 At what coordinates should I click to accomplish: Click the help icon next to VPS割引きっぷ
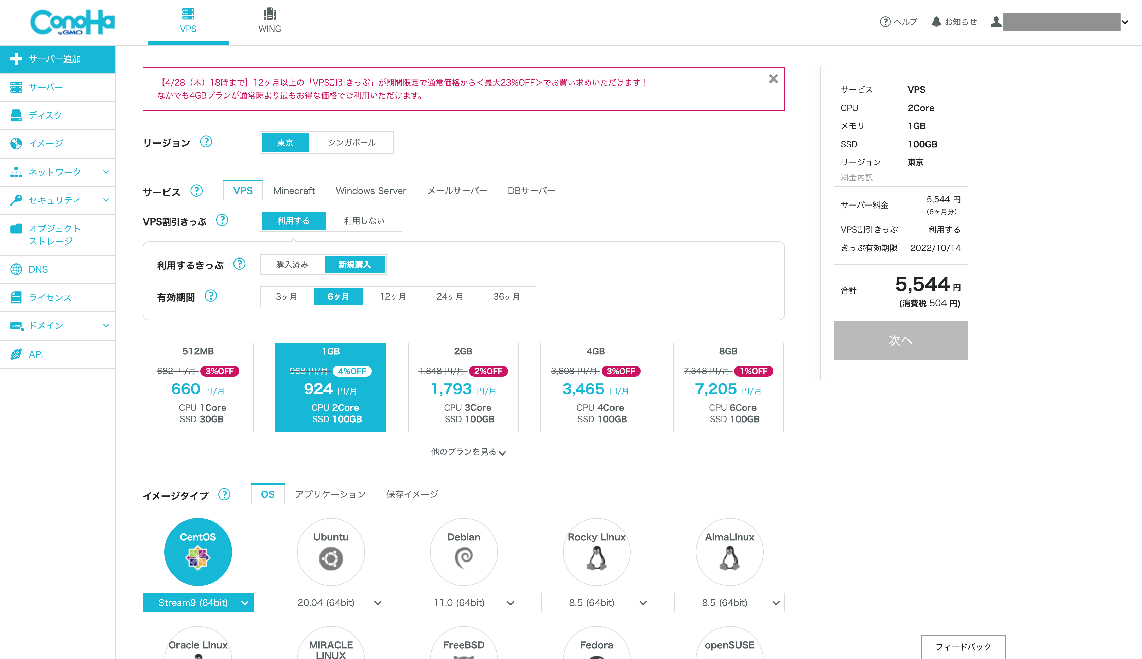[222, 220]
